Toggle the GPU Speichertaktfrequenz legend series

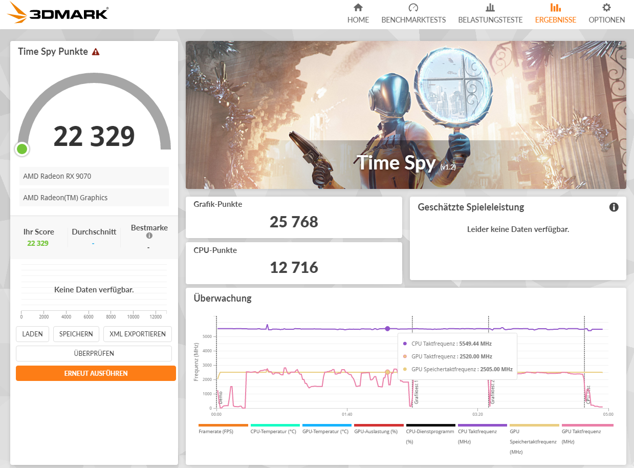pos(534,439)
